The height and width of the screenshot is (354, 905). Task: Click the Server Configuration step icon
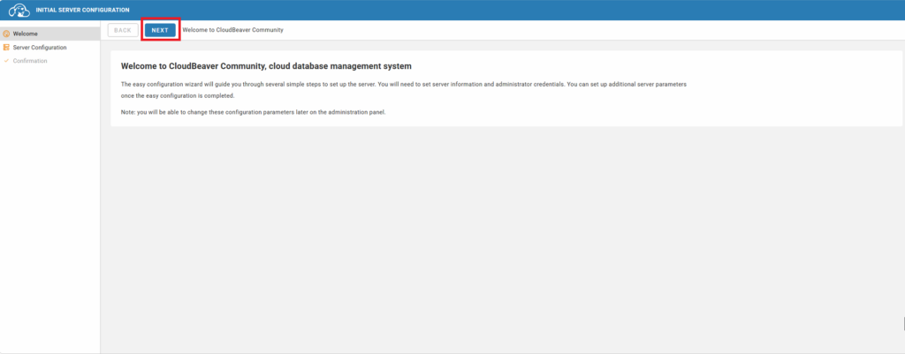pos(6,48)
